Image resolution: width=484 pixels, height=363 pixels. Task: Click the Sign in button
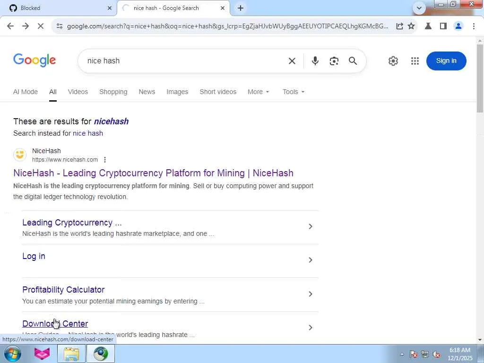[446, 61]
